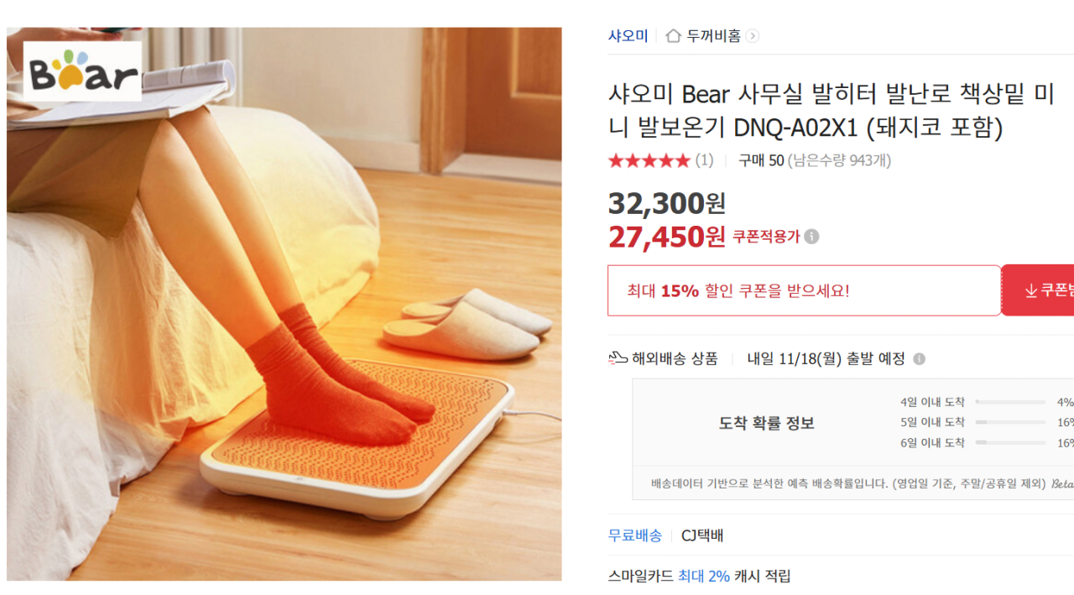The height and width of the screenshot is (595, 1074).
Task: Open the 샤오미 brand link
Action: [628, 36]
